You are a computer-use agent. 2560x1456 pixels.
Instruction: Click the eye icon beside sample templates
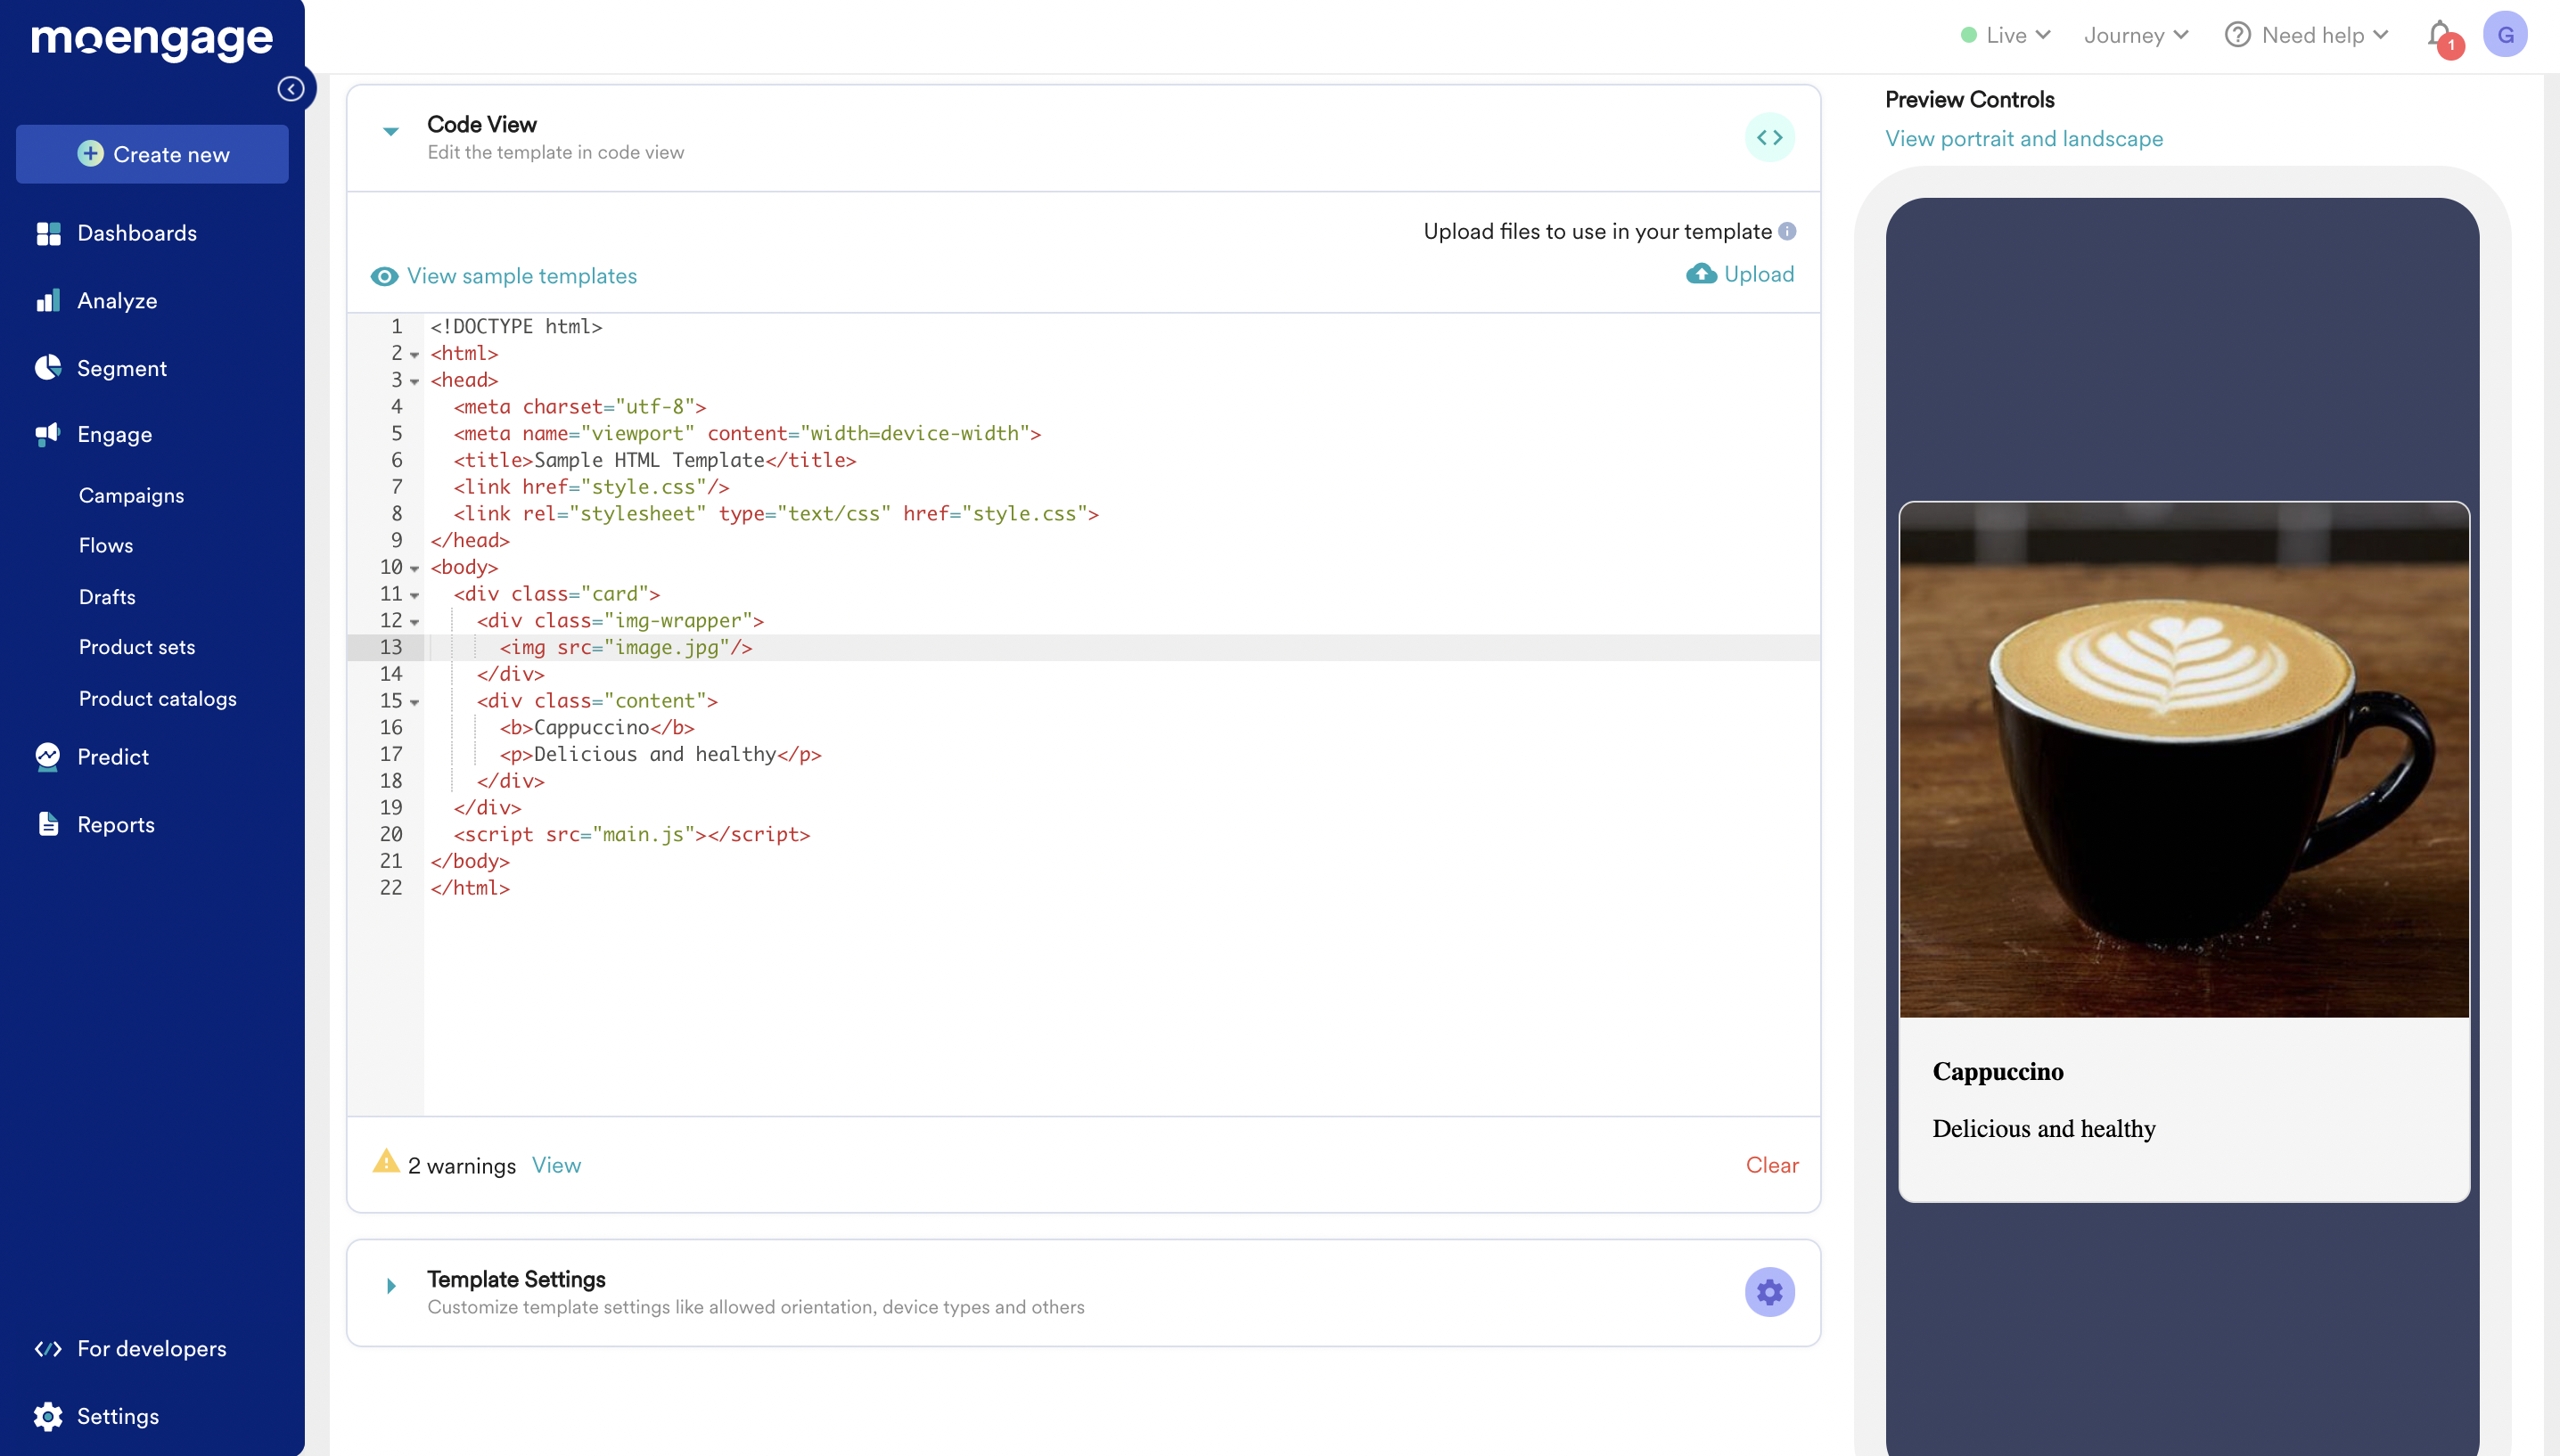[384, 276]
